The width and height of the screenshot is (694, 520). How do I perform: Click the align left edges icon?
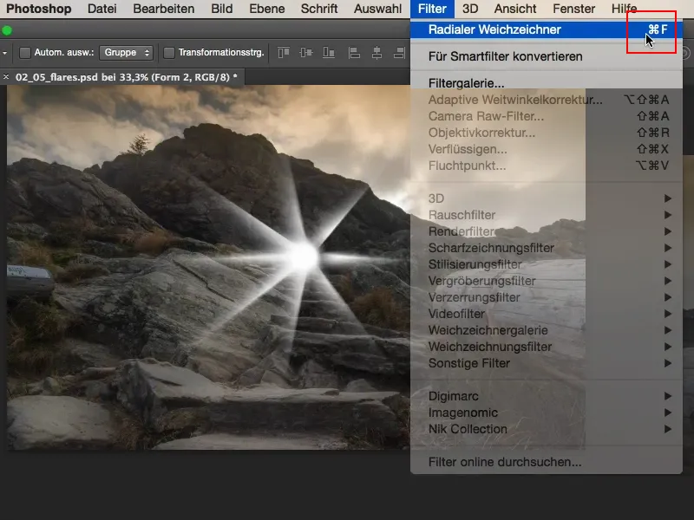point(354,53)
